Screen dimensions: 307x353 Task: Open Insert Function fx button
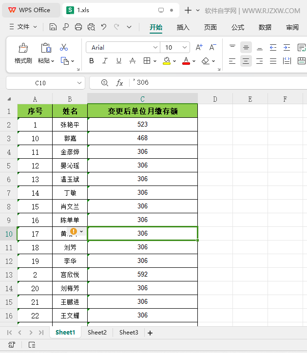pyautogui.click(x=119, y=83)
